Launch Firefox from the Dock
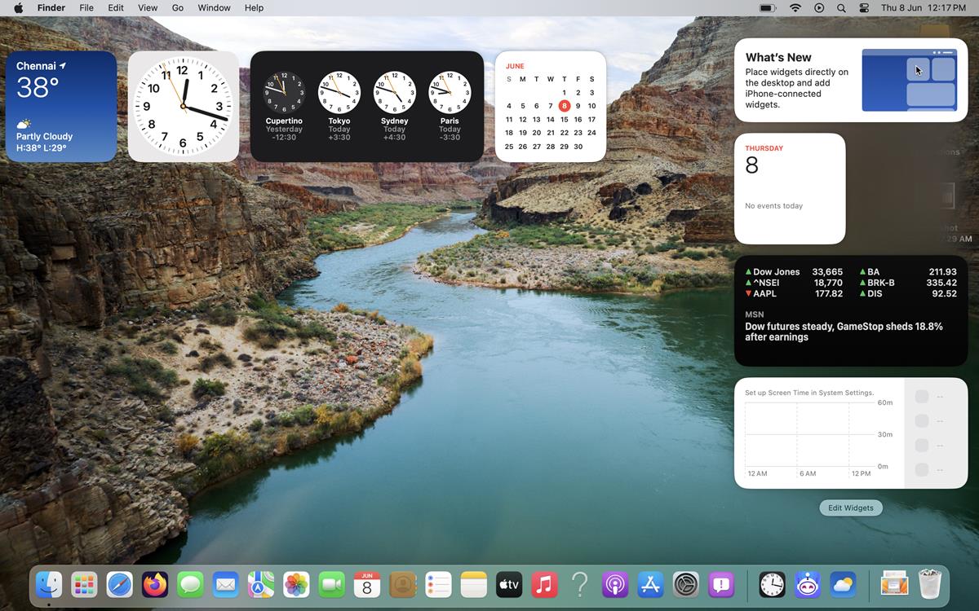979x611 pixels. click(154, 584)
